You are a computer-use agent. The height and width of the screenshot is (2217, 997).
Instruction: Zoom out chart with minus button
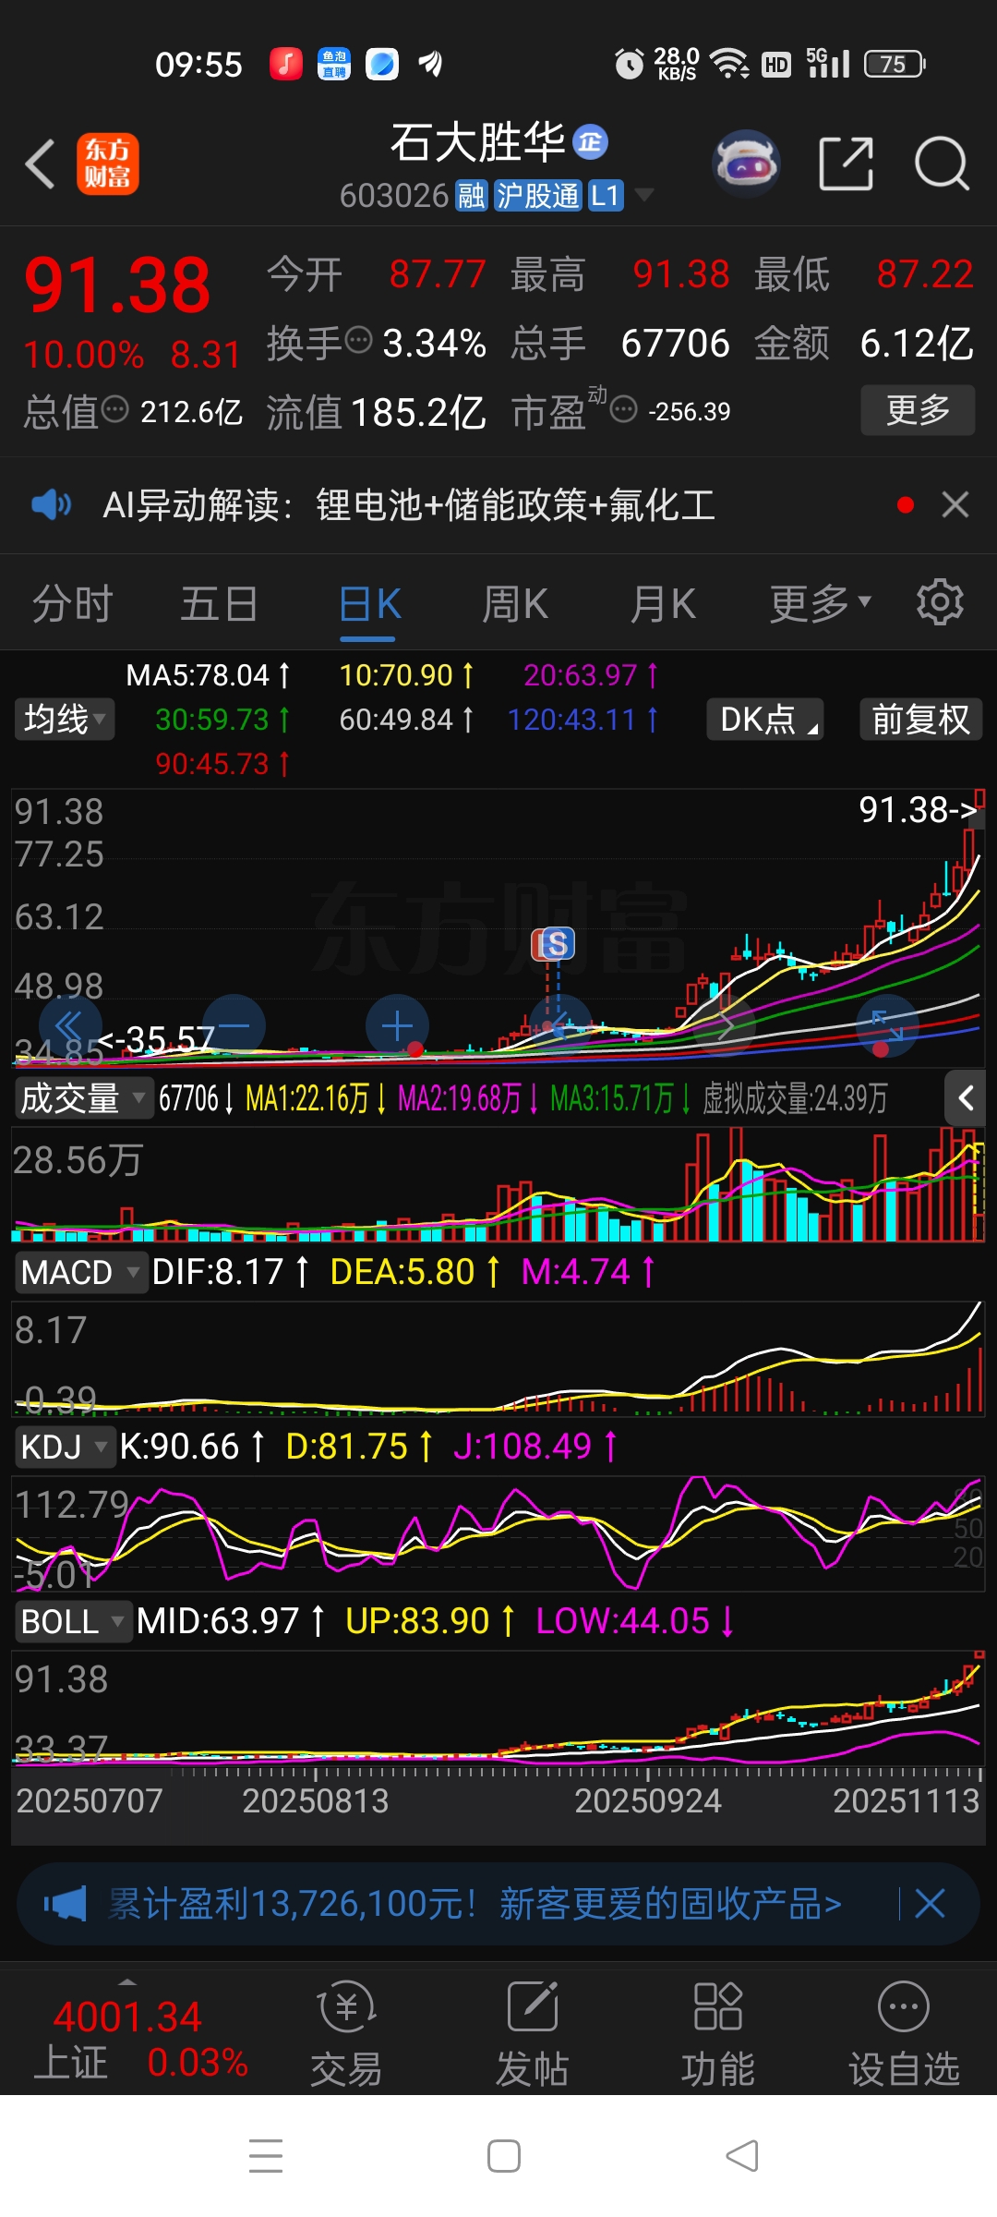click(x=234, y=1025)
